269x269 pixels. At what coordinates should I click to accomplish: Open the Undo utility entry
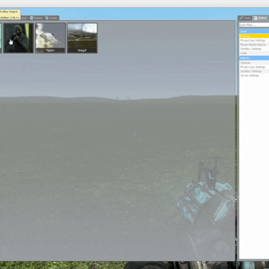(254, 53)
